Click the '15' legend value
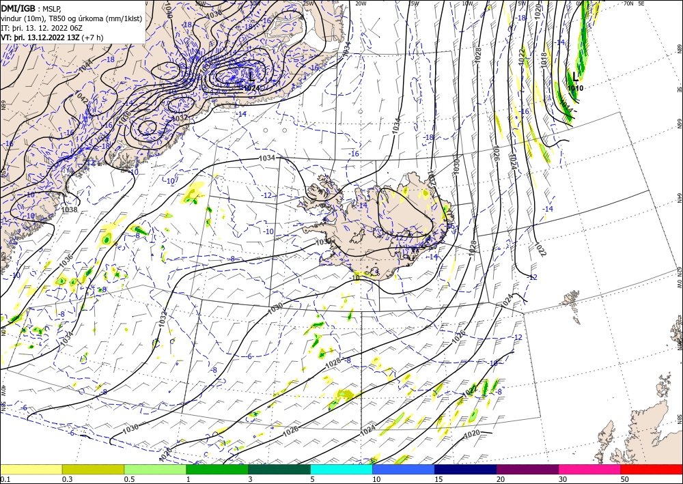 click(x=438, y=479)
